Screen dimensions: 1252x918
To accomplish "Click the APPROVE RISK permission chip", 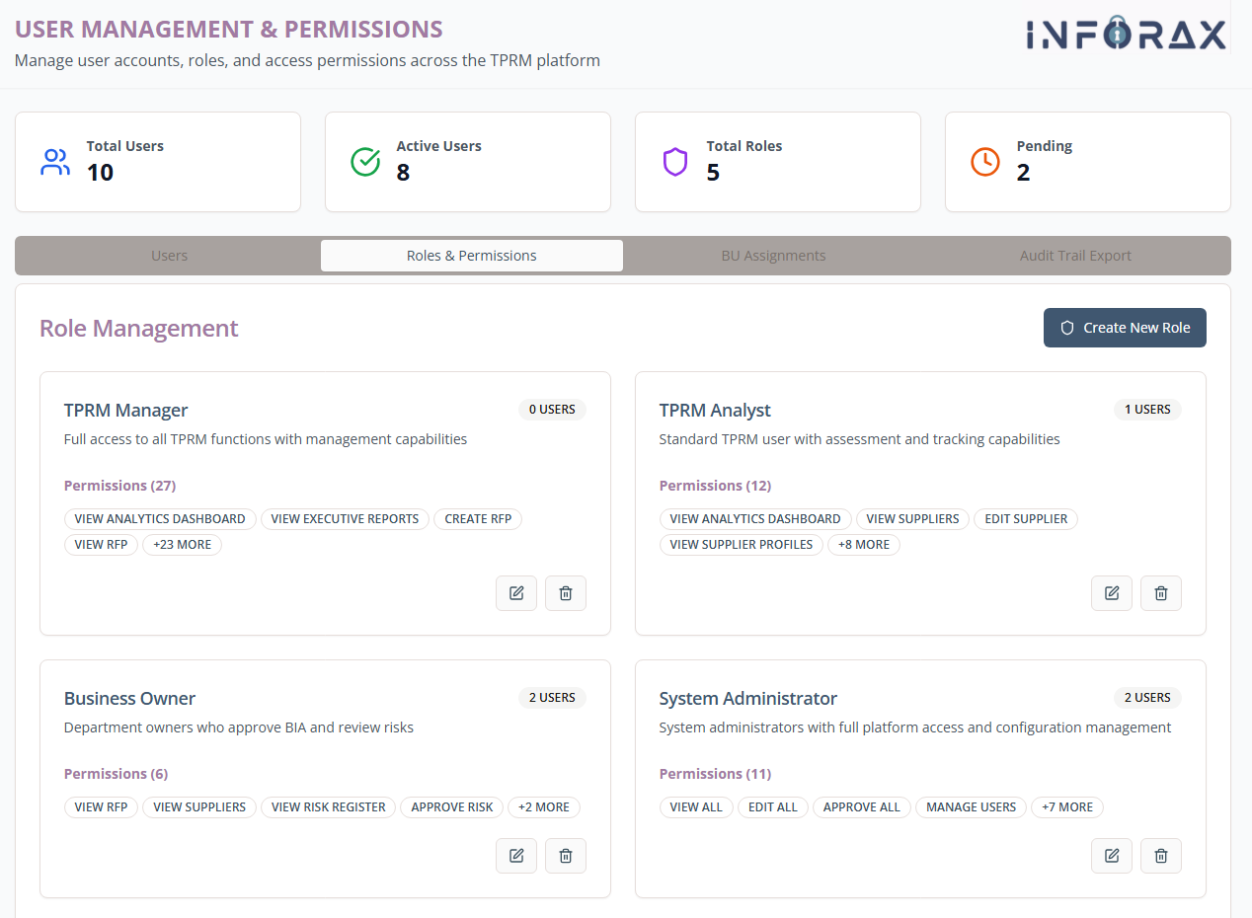I will click(451, 806).
